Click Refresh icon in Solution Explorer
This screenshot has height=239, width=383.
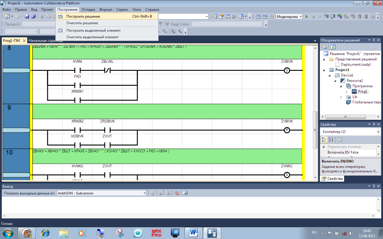pyautogui.click(x=333, y=47)
